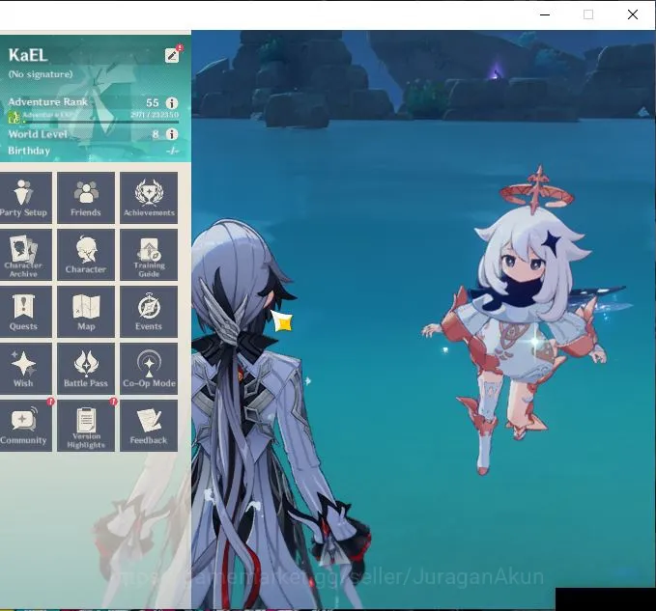Open Co-Op Mode
This screenshot has width=656, height=611.
149,369
